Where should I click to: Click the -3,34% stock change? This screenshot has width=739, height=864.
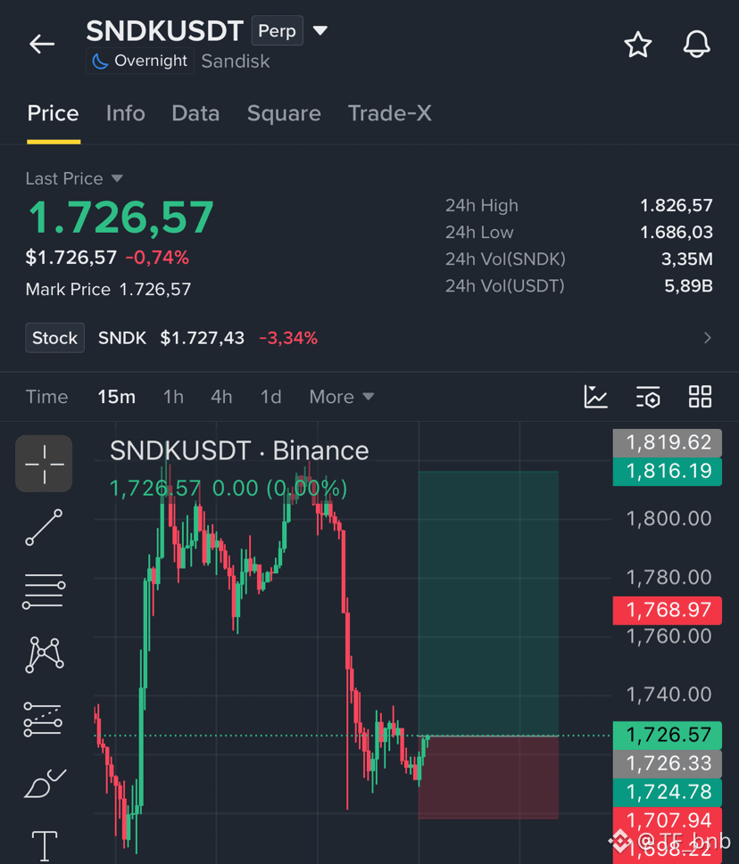288,338
